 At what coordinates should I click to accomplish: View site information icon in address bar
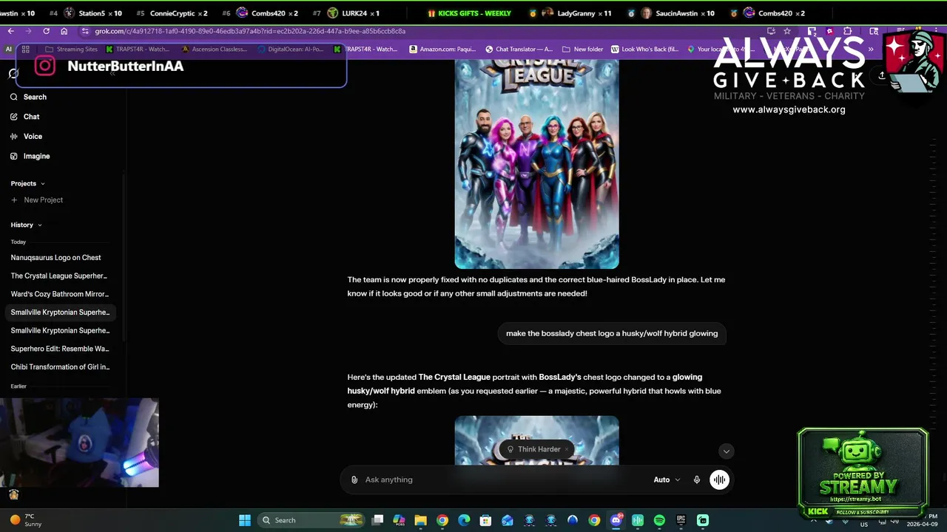click(x=85, y=31)
